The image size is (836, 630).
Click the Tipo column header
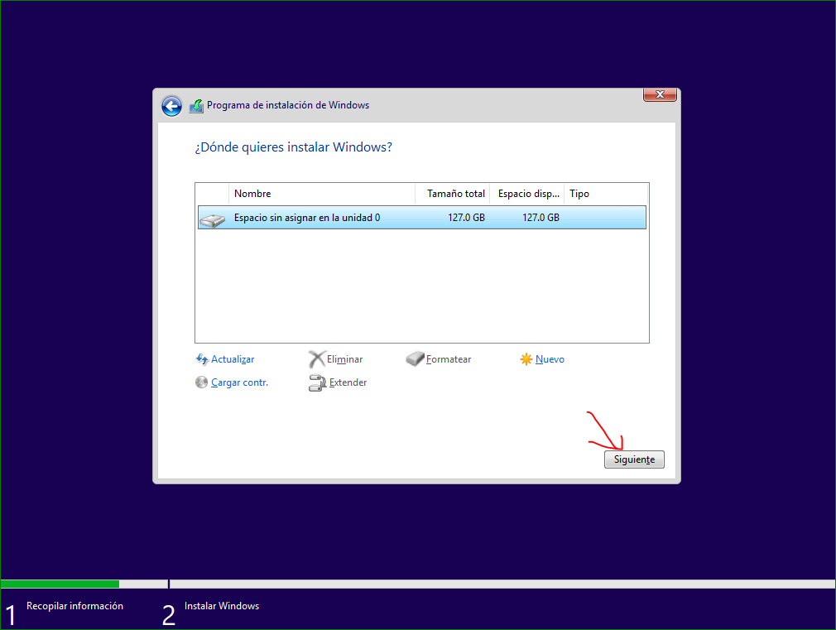(606, 194)
